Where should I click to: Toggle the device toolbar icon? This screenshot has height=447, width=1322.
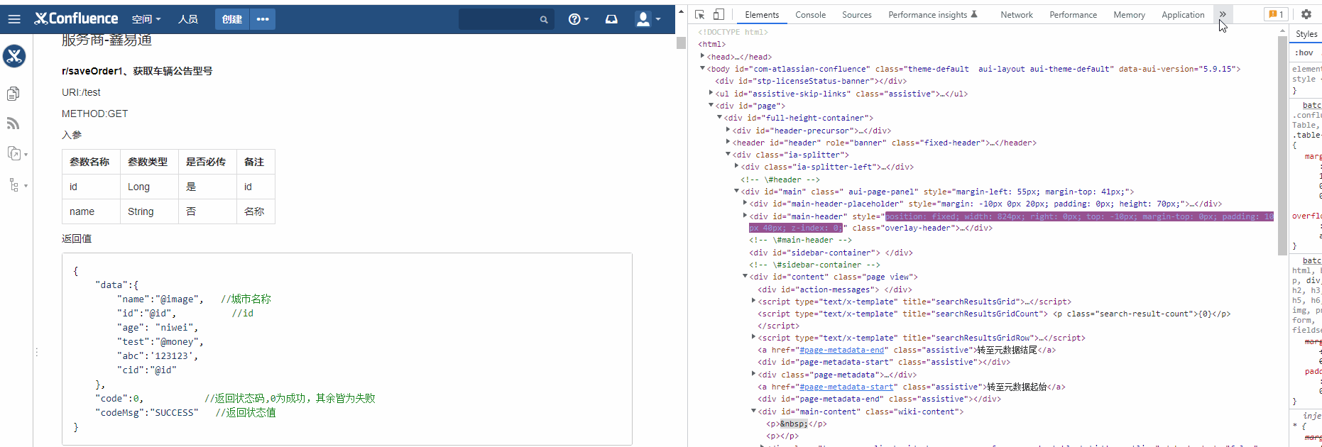click(x=719, y=14)
